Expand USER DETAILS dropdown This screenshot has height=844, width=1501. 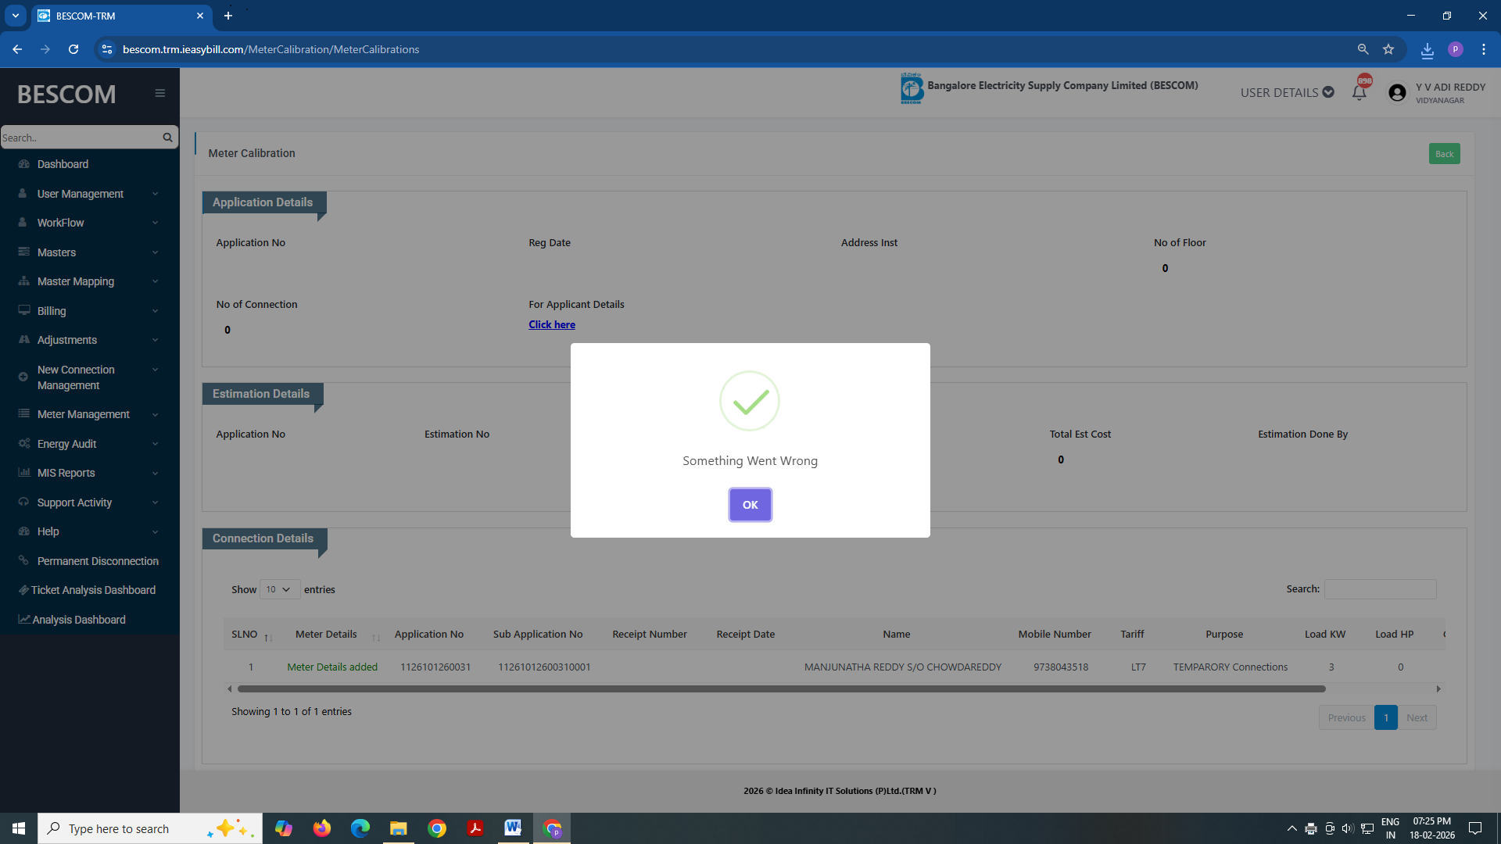click(x=1287, y=93)
